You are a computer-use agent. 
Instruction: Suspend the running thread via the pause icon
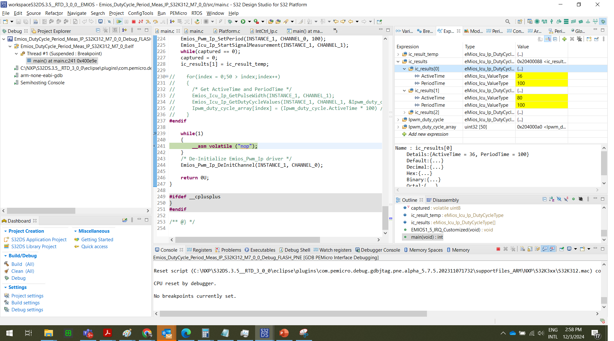pyautogui.click(x=127, y=21)
